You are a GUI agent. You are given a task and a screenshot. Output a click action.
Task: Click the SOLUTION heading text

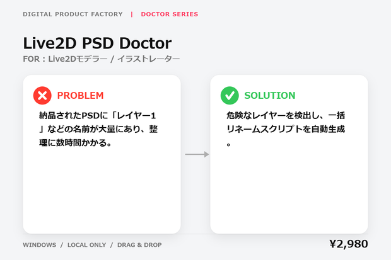coord(269,96)
